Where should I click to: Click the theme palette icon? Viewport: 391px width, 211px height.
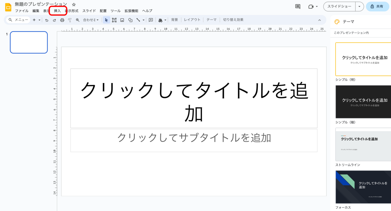point(337,22)
